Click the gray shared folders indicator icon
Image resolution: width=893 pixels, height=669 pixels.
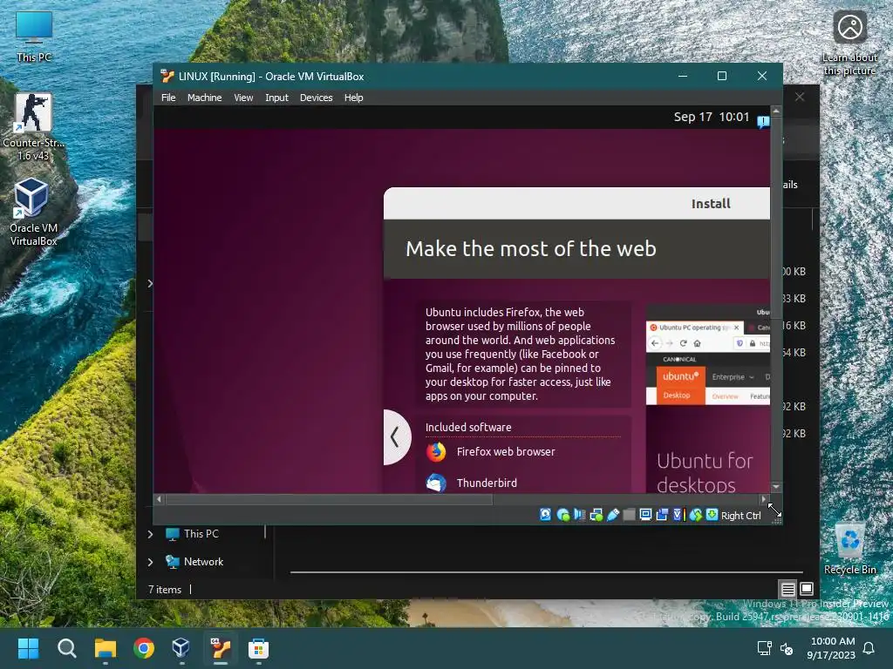(630, 515)
